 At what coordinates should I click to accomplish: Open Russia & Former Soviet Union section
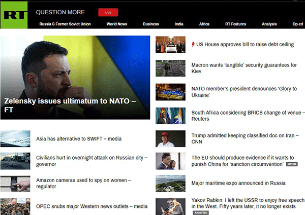coord(65,24)
